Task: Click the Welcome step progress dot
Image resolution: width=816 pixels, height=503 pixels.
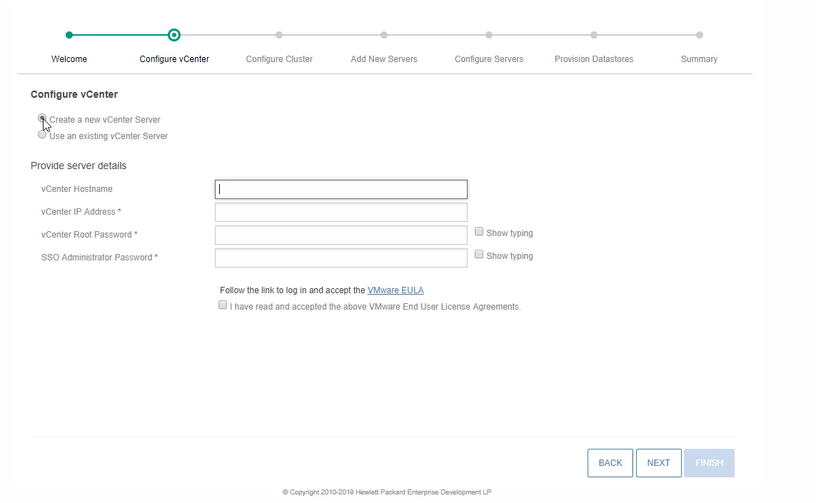Action: click(x=69, y=35)
